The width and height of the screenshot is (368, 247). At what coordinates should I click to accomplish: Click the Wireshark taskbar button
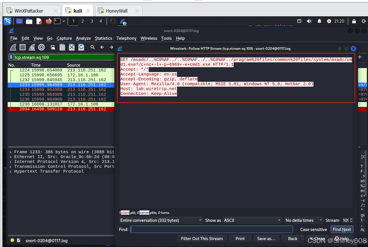pos(123,21)
